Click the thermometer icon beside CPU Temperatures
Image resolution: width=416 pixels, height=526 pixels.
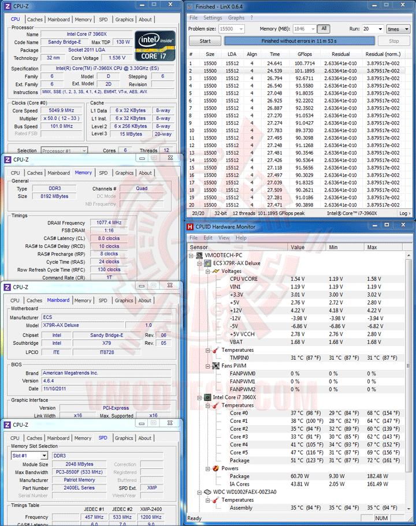(x=216, y=405)
